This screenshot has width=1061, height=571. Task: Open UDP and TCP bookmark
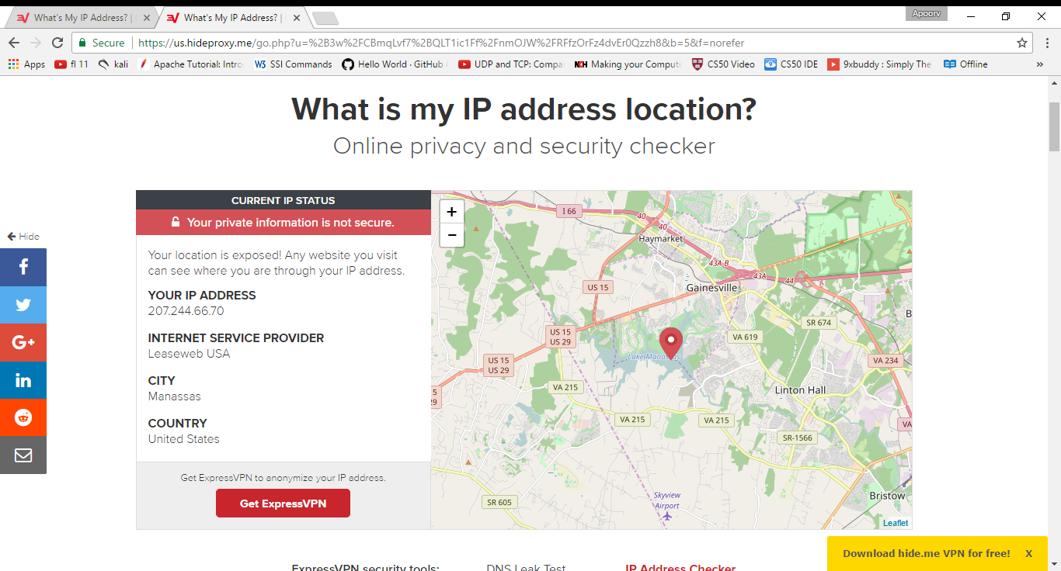(511, 64)
